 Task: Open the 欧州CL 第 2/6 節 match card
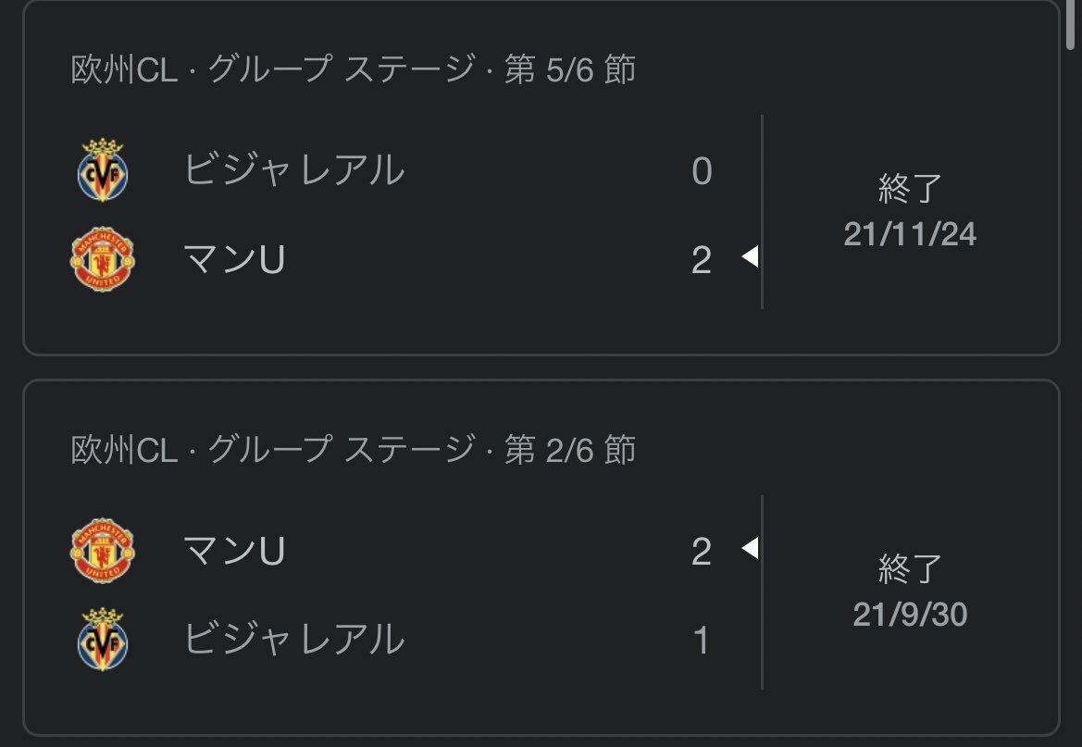point(541,558)
